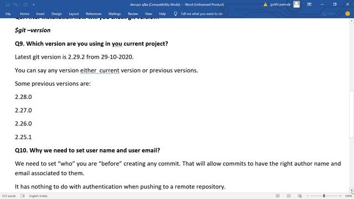Image resolution: width=354 pixels, height=199 pixels.
Task: Click the Q9 heading about version in project
Action: [91, 44]
